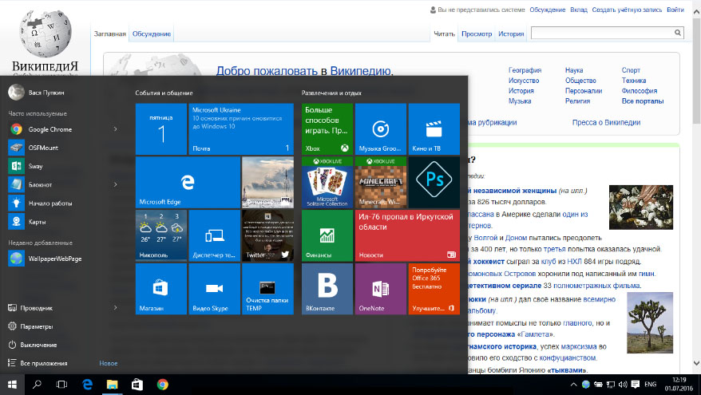
Task: Open Task View on the taskbar
Action: [61, 385]
